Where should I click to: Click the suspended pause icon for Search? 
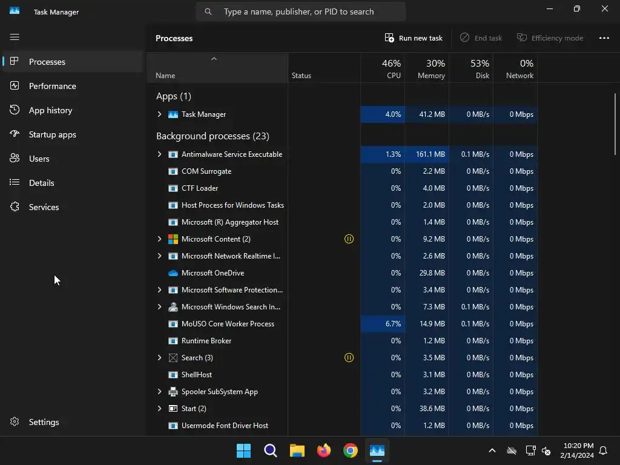click(x=349, y=357)
